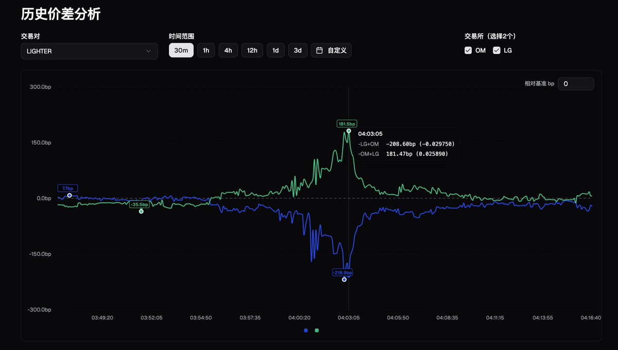Screen dimensions: 618x350
Task: Click the 交易对 field label
Action: (30, 36)
